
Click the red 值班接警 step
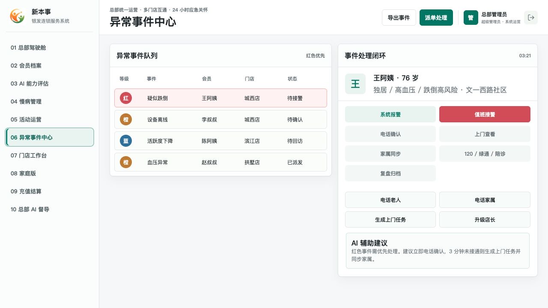485,114
